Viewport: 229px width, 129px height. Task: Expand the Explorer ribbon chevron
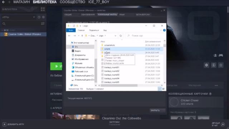[x=161, y=30]
